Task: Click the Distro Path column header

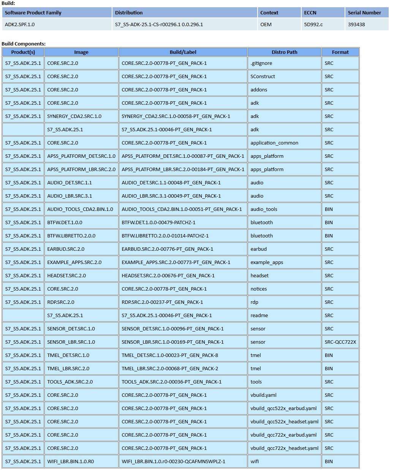Action: tap(284, 52)
